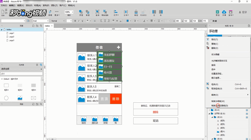Open the Edit (编辑) menu

pyautogui.click(x=12, y=5)
